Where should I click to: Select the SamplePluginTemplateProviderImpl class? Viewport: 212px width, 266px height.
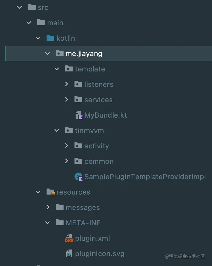coord(145,177)
